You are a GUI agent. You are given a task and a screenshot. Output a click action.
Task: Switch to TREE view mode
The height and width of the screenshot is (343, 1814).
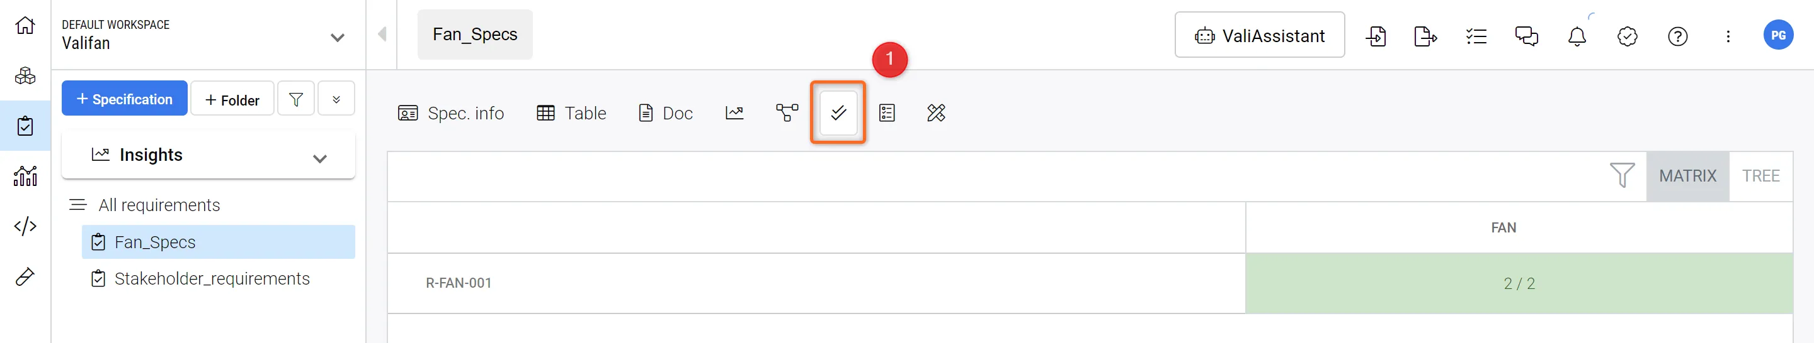tap(1760, 176)
